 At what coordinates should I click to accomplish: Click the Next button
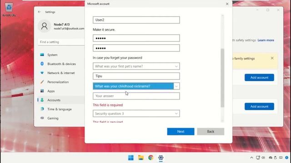[x=181, y=131]
